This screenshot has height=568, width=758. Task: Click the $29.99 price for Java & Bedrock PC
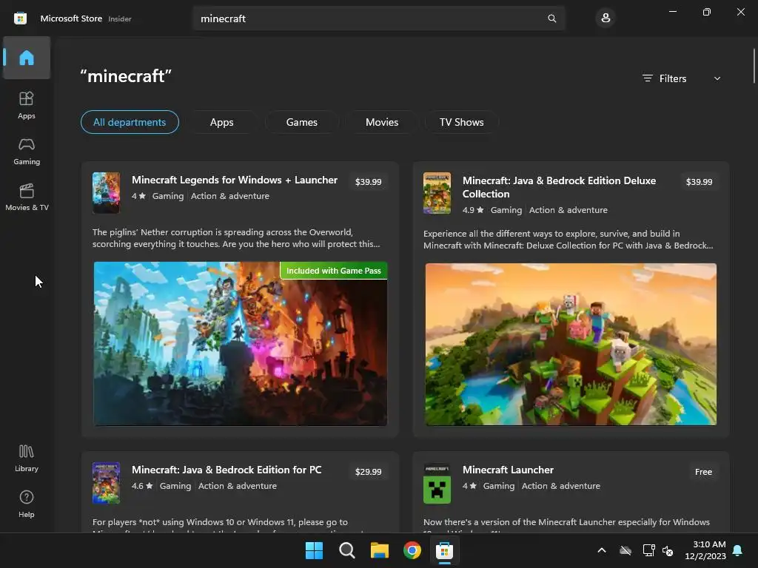(x=369, y=472)
